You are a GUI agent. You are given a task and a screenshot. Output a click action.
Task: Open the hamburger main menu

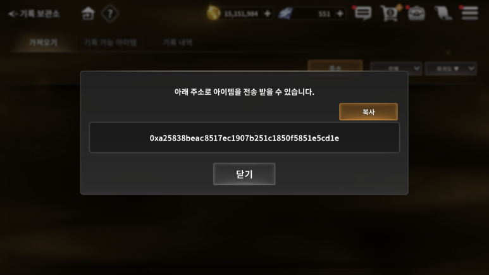[x=470, y=13]
